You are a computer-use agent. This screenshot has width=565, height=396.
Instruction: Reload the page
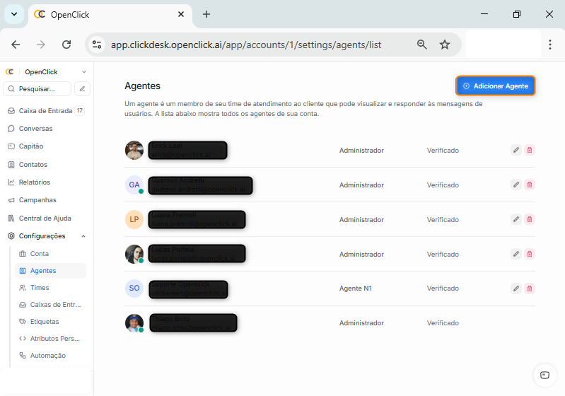pos(66,45)
